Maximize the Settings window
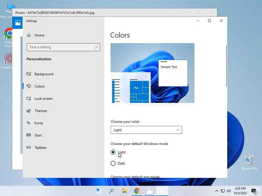 click(210, 21)
